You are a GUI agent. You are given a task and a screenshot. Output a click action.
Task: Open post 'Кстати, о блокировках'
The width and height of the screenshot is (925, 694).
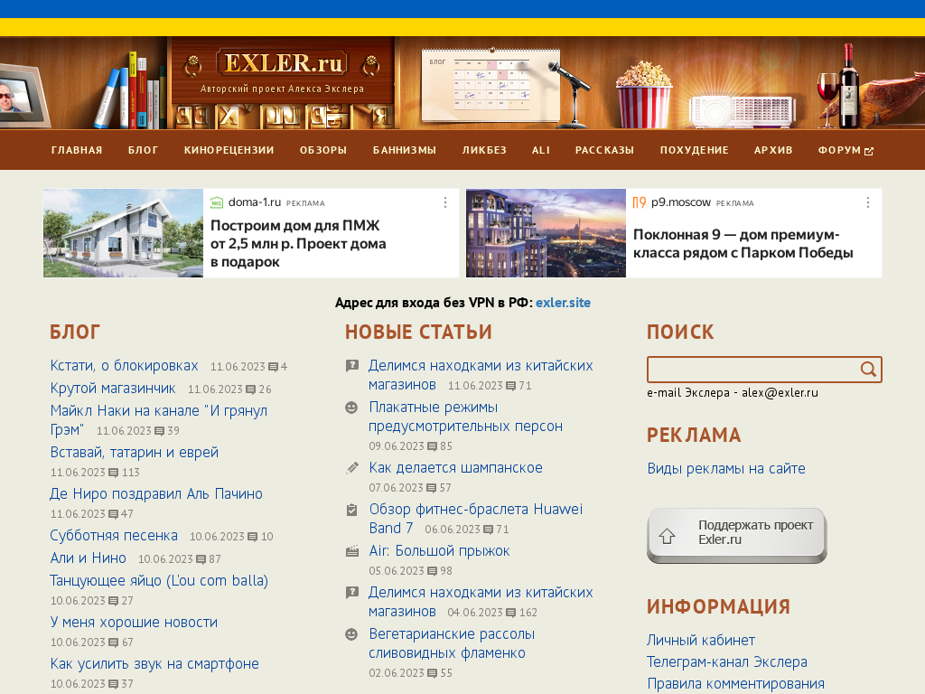coord(124,366)
